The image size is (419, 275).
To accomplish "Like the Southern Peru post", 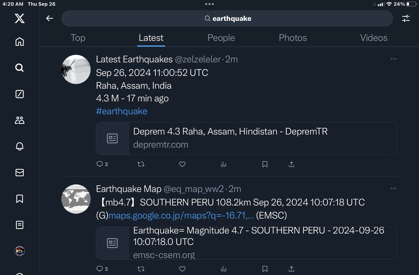I will (x=182, y=269).
